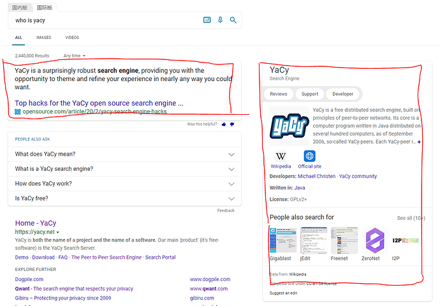Open the opensource.com article URL

tap(94, 112)
